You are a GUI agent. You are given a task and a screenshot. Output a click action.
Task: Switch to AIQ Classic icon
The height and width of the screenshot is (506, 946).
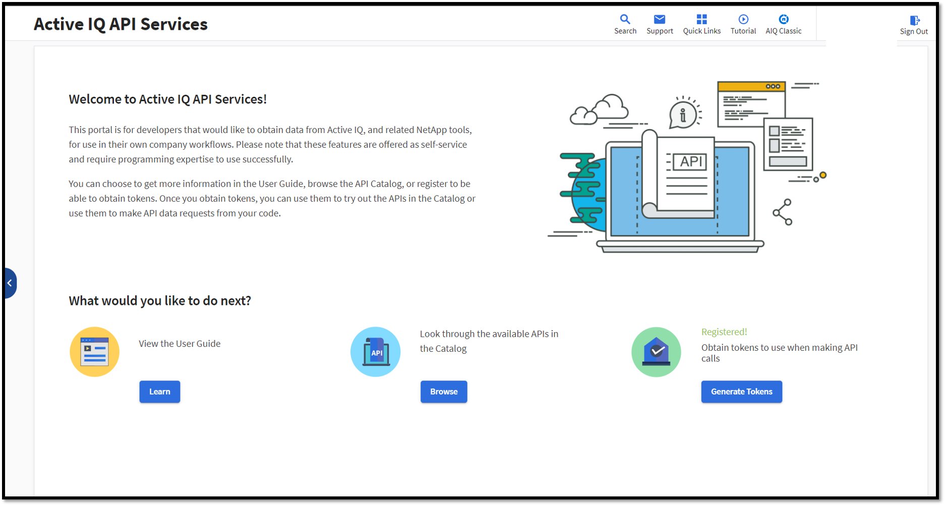(783, 19)
